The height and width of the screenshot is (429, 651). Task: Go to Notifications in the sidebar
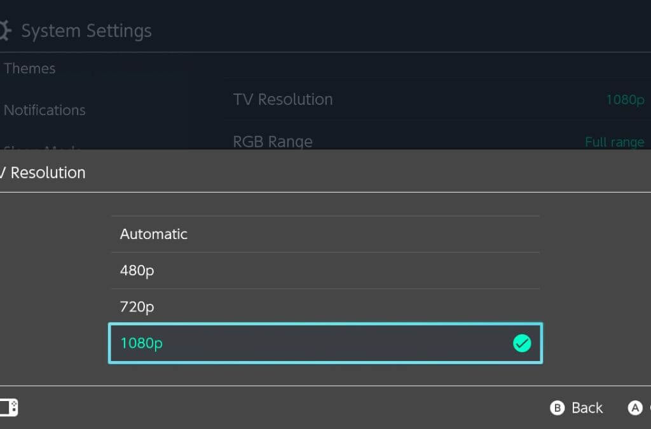(x=45, y=110)
